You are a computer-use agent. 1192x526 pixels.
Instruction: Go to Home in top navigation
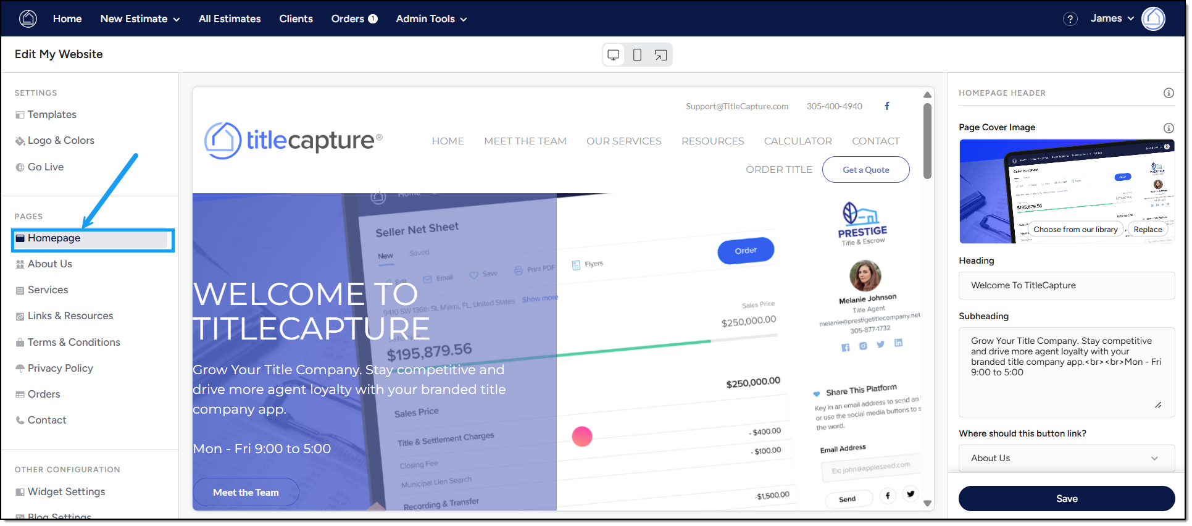[67, 19]
